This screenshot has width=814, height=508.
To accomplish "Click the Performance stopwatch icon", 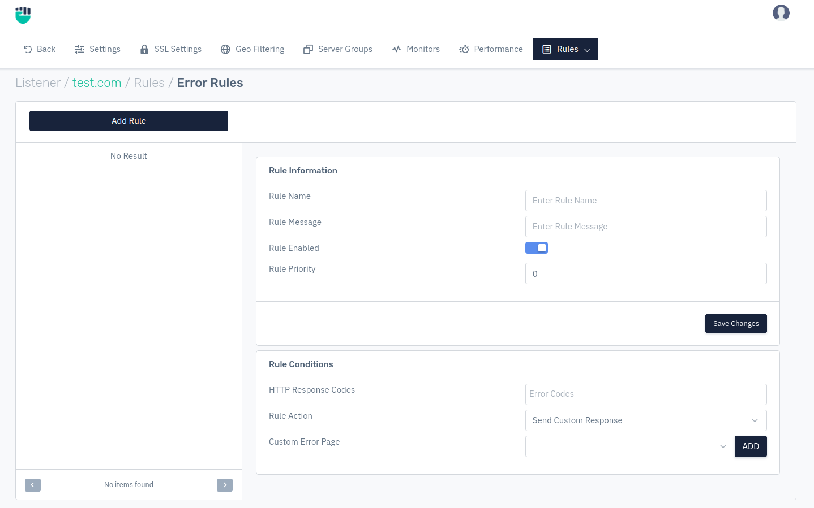I will (x=464, y=49).
